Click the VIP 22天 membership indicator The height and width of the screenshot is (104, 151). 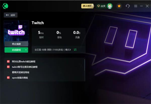pyautogui.click(x=101, y=6)
